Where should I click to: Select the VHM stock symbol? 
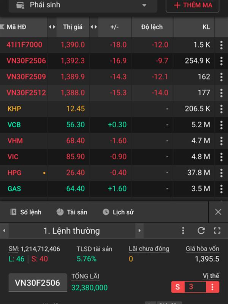coord(15,141)
